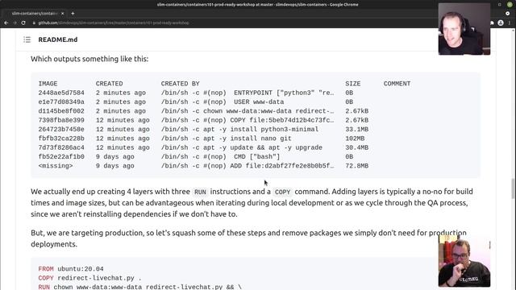Click image ID d1145be8f002
Image resolution: width=516 pixels, height=290 pixels.
(61, 111)
